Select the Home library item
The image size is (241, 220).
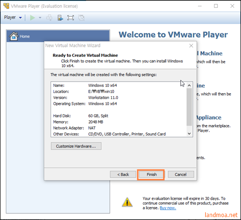tap(58, 36)
